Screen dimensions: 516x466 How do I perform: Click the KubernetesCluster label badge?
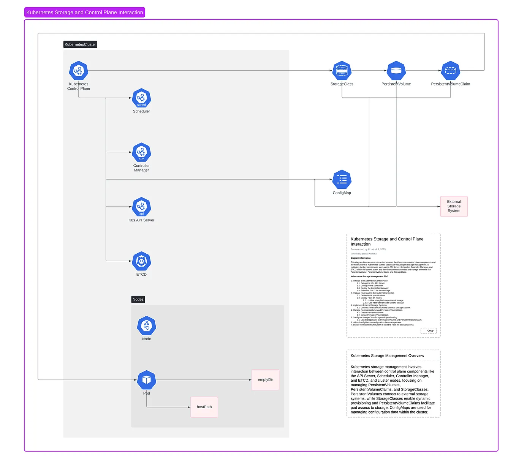(x=80, y=44)
